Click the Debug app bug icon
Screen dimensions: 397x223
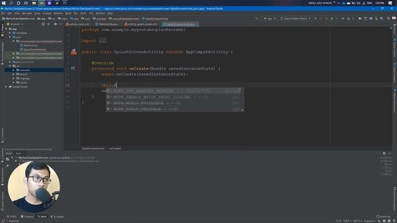pyautogui.click(x=332, y=19)
